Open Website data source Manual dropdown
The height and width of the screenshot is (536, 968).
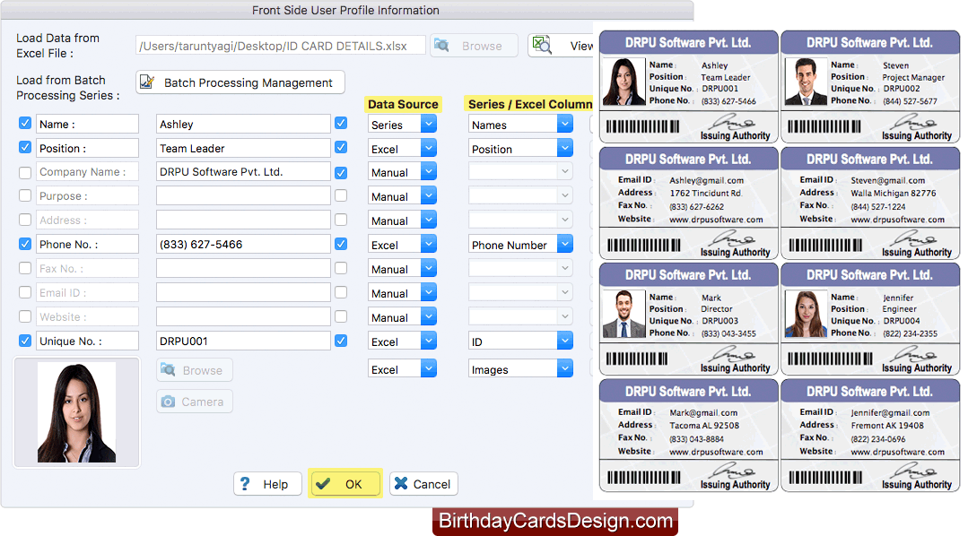402,317
